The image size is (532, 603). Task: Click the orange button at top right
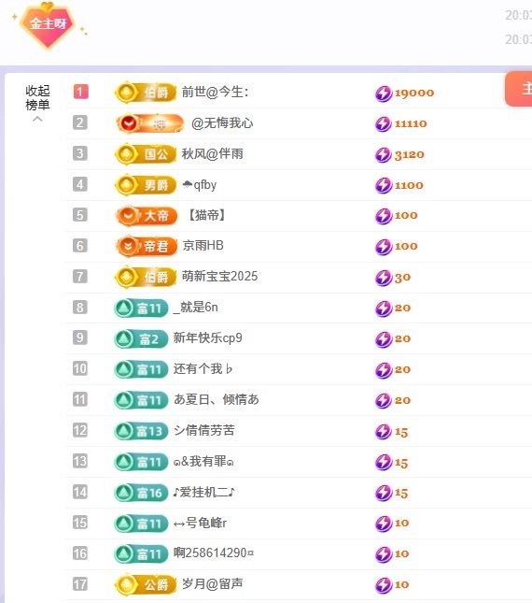point(519,89)
